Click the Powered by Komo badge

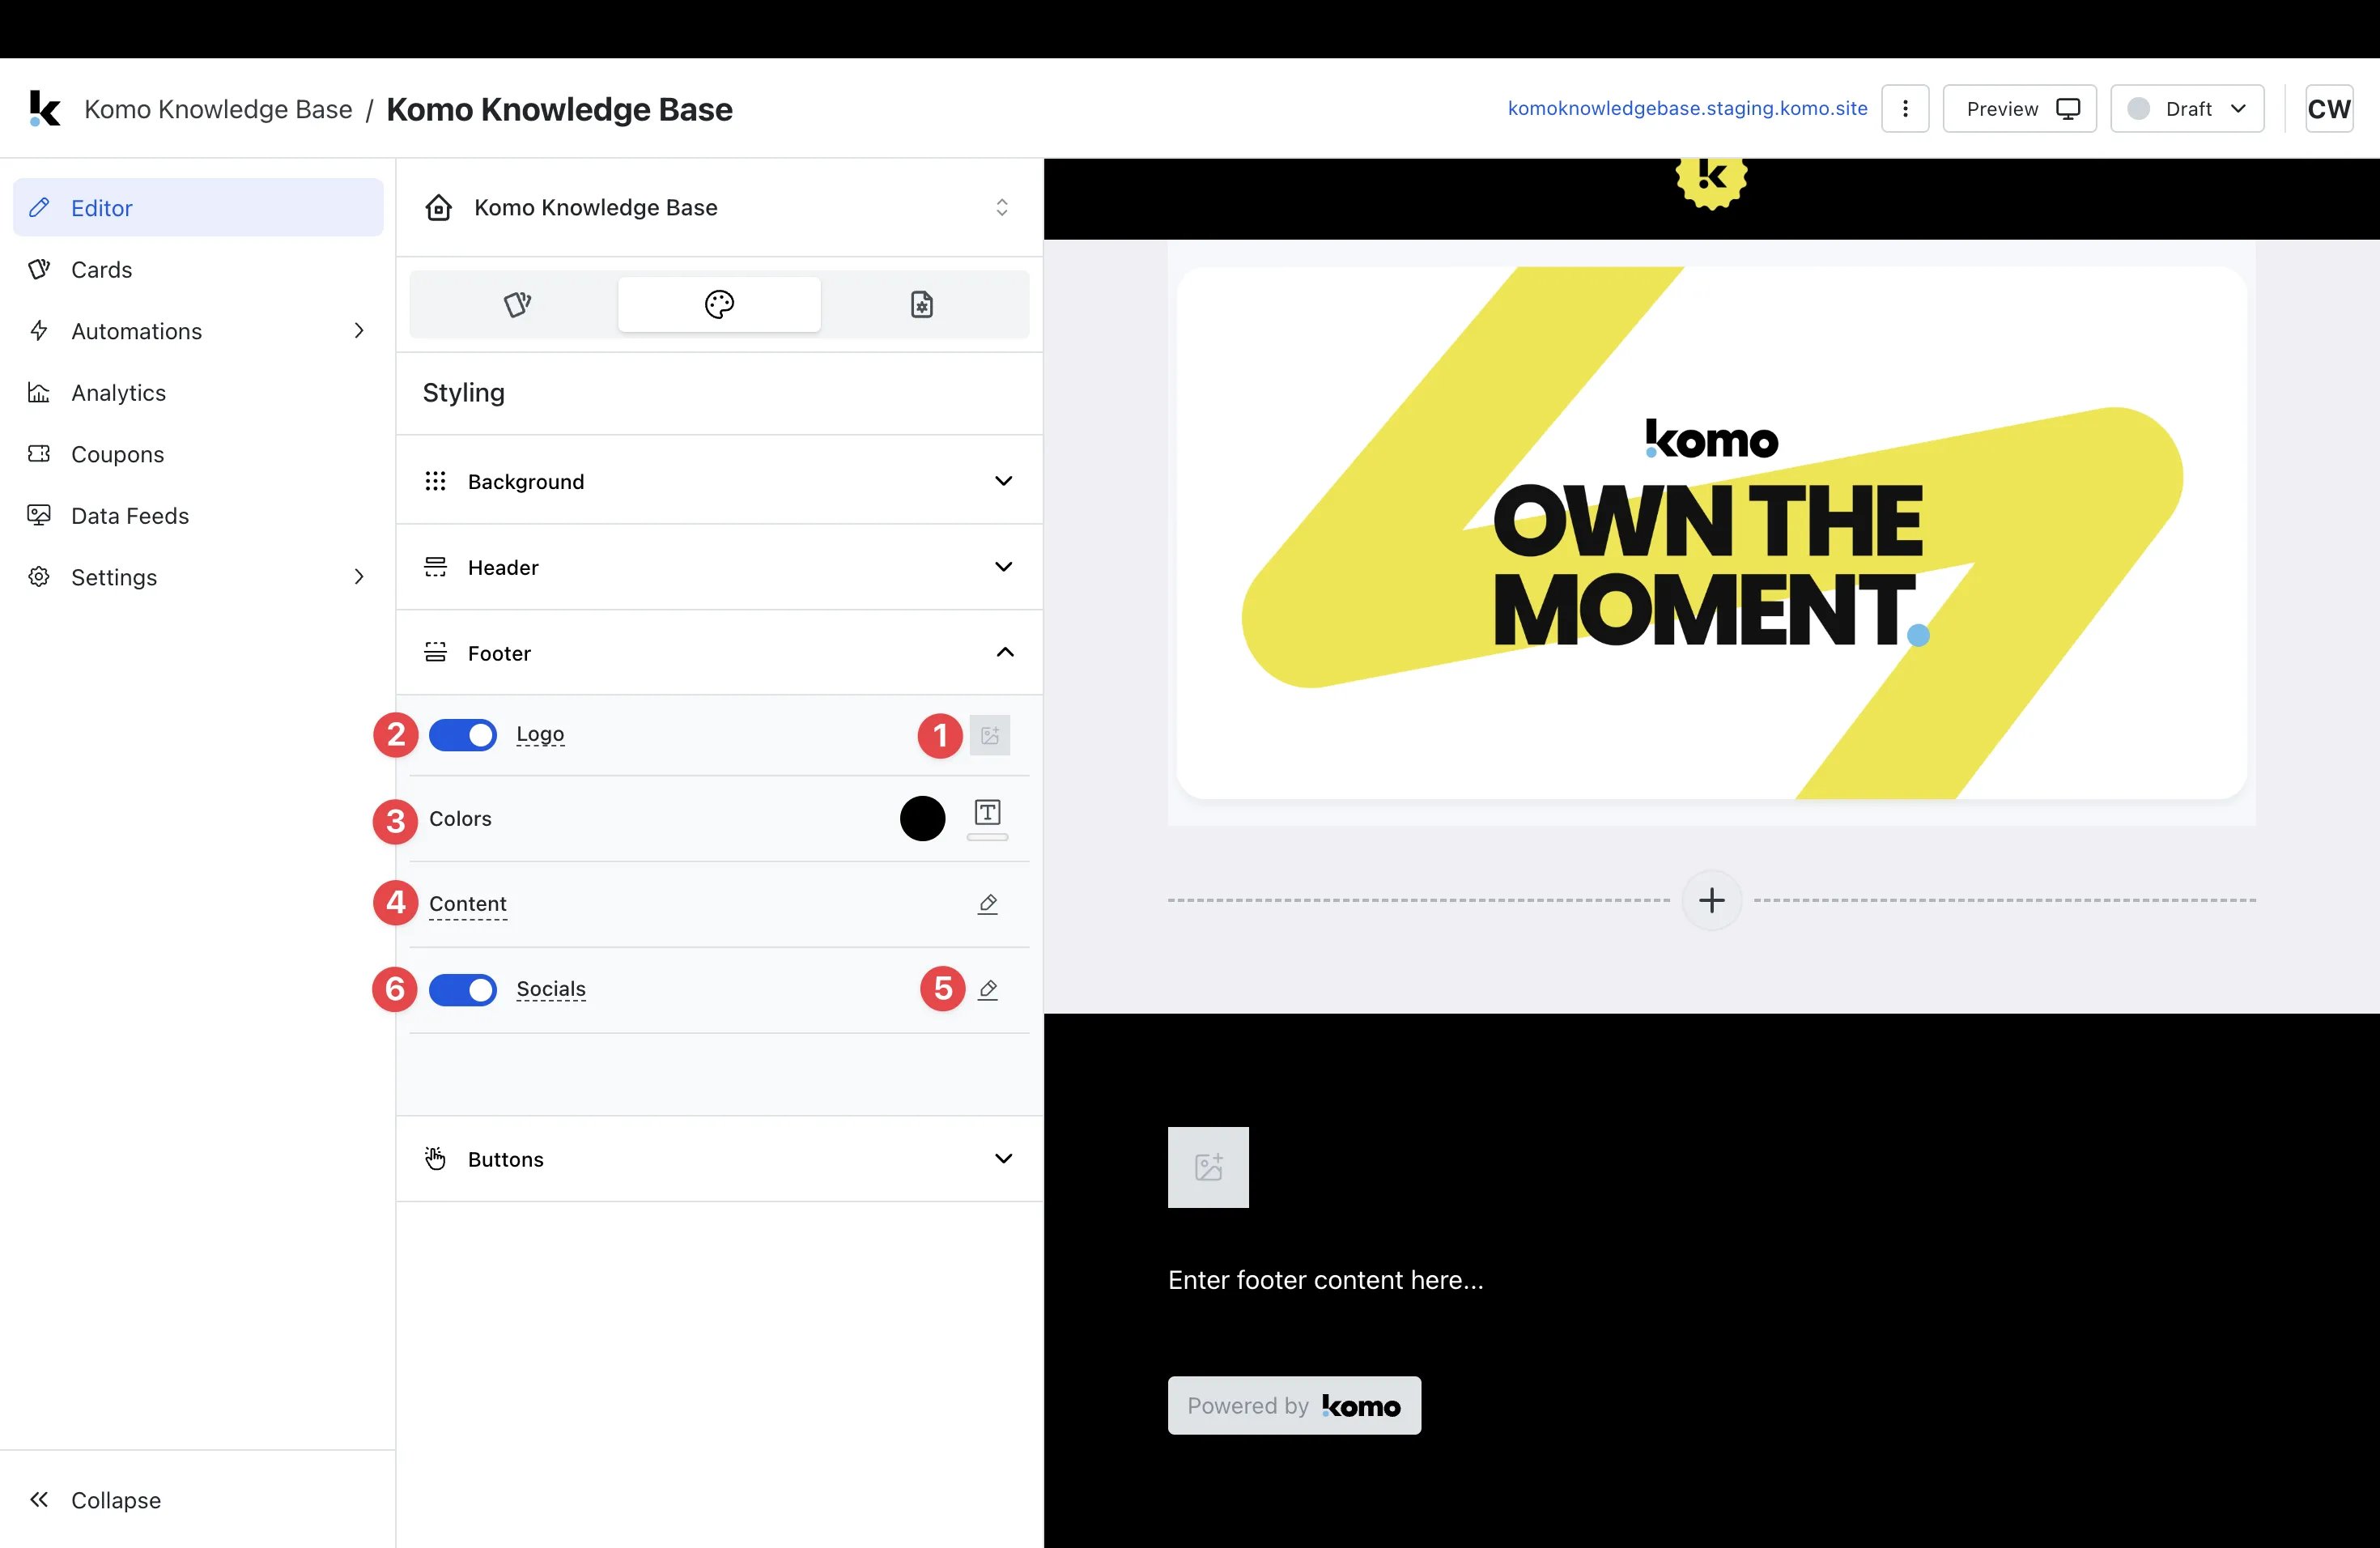tap(1294, 1405)
